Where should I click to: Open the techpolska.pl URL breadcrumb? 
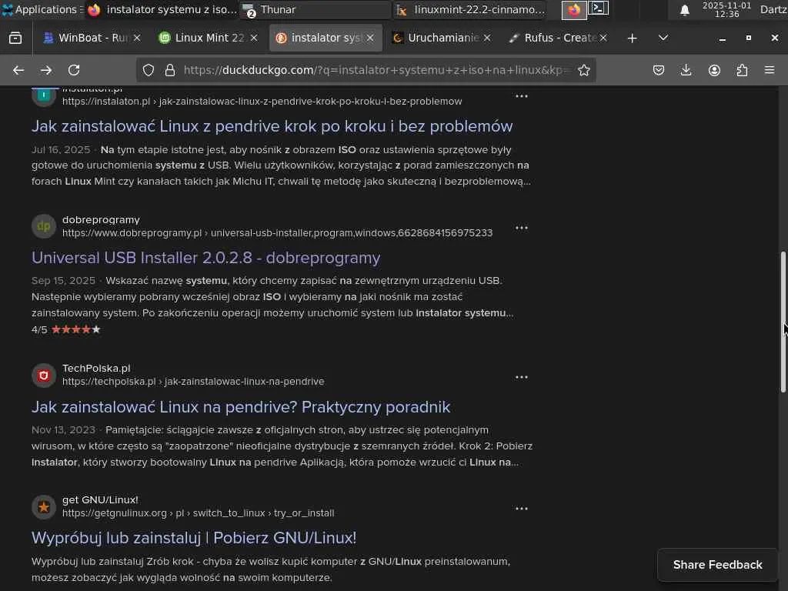click(193, 382)
